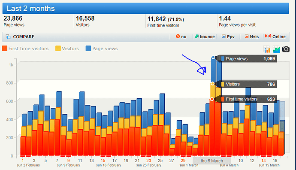The width and height of the screenshot is (296, 170).
Task: Click the 800 y-axis label
Action: (x=9, y=83)
